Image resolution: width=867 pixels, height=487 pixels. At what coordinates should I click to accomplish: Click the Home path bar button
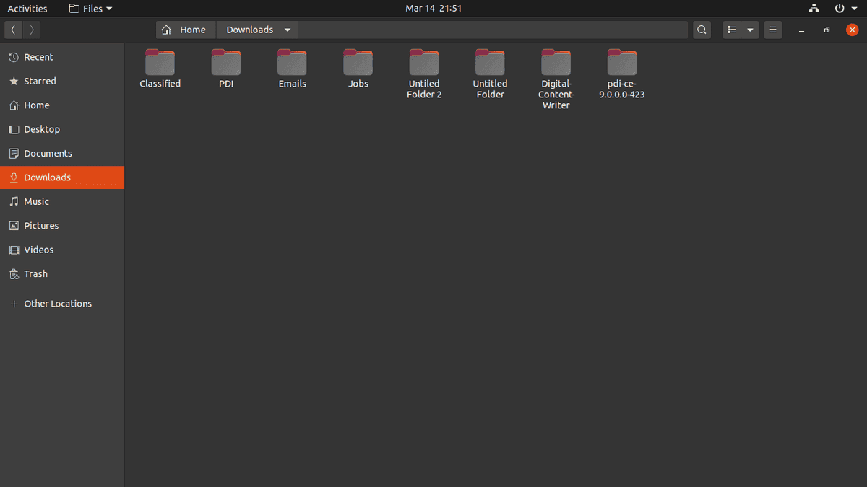pyautogui.click(x=186, y=30)
